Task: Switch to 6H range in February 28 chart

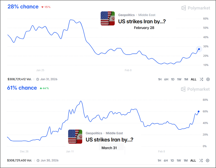Action: (x=166, y=79)
